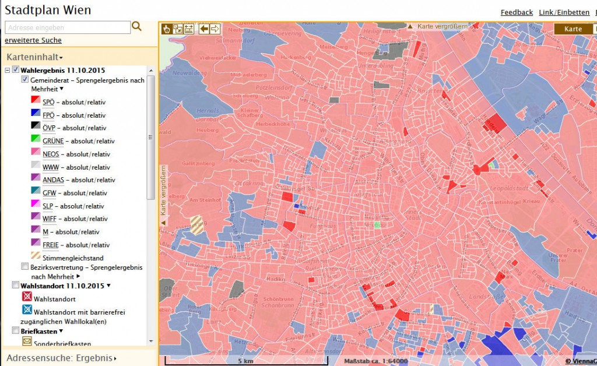The image size is (597, 366).
Task: Go back to previous map view
Action: point(204,29)
